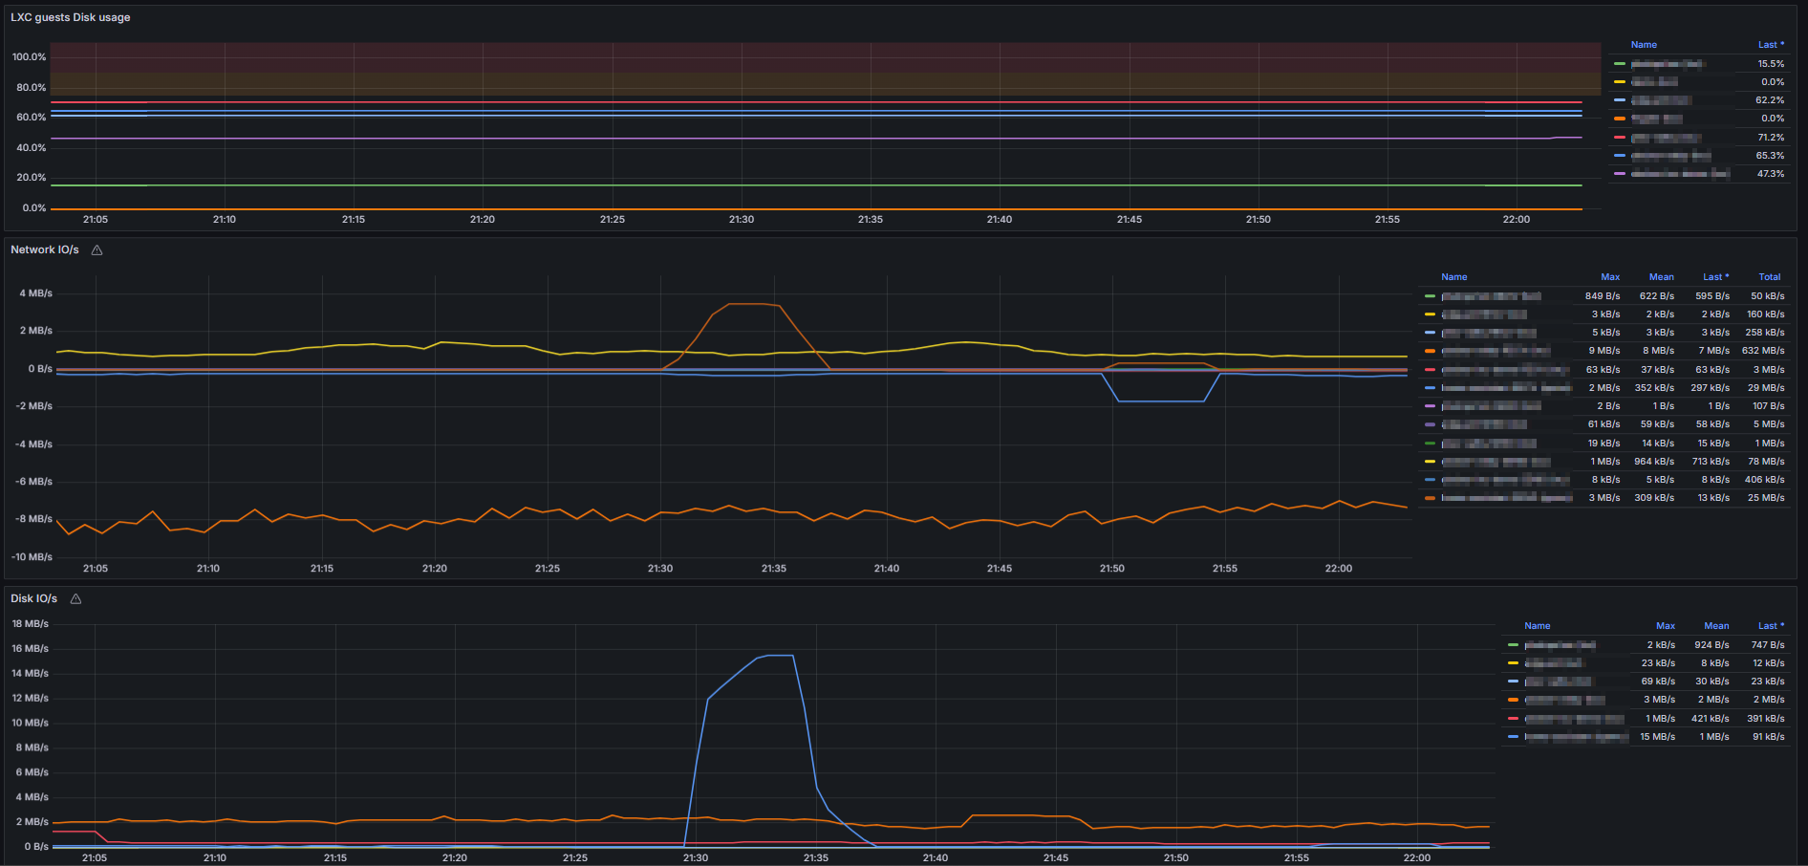
Task: Open the Network IO/s panel title menu
Action: (x=45, y=249)
